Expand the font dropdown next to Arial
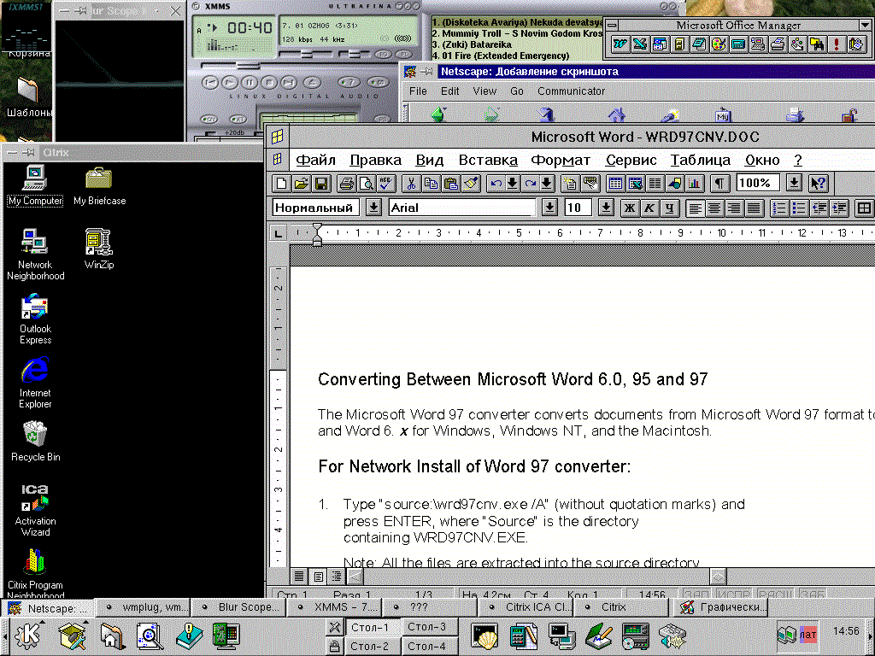The image size is (875, 656). 549,208
